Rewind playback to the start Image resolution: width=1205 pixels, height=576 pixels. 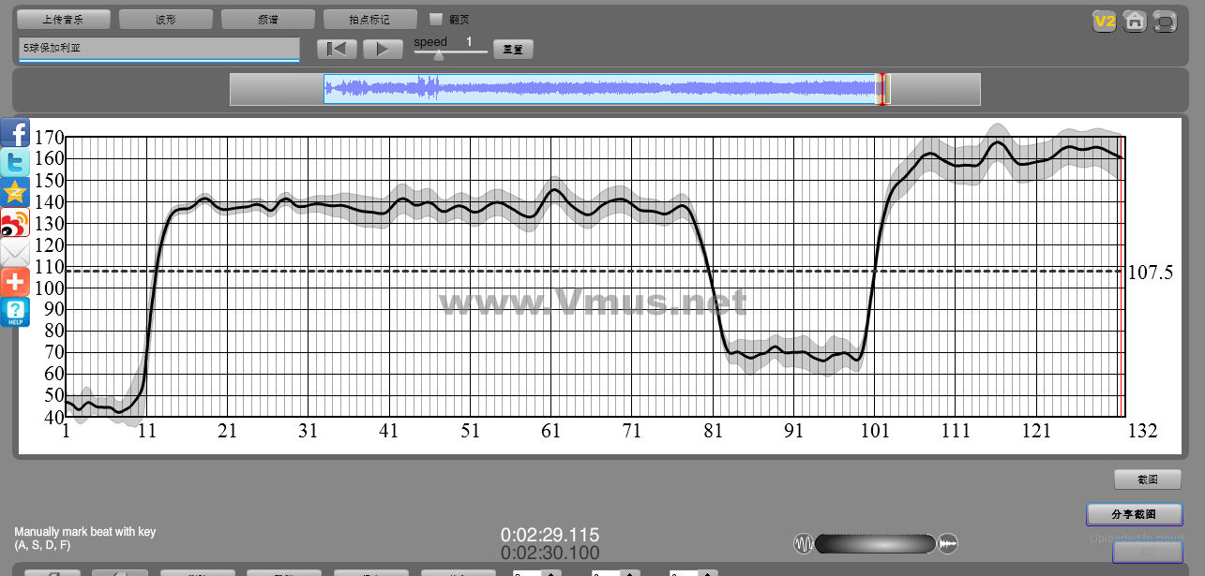(x=338, y=50)
